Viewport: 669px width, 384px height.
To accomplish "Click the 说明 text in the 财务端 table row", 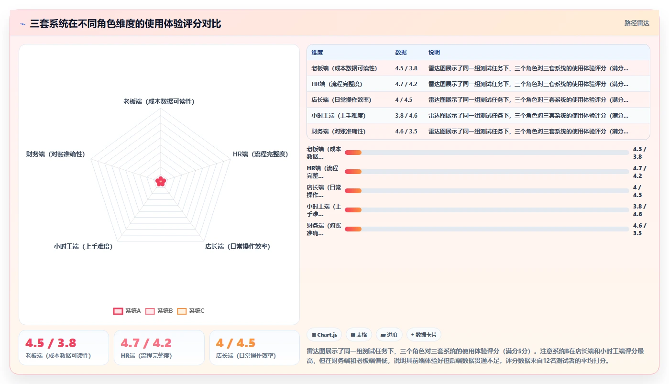I will coord(528,132).
